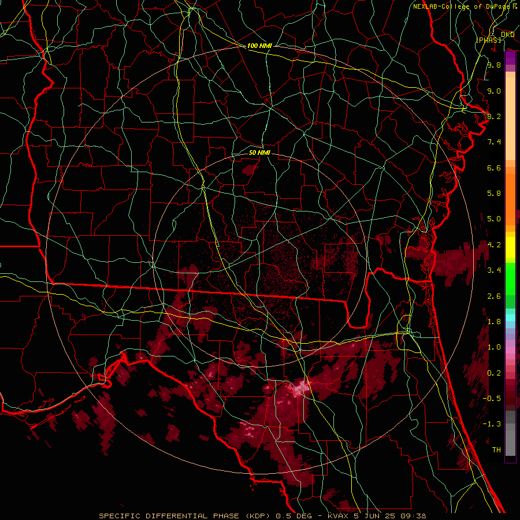Image resolution: width=520 pixels, height=520 pixels.
Task: Click the 8.2 value on the scale
Action: tap(494, 116)
